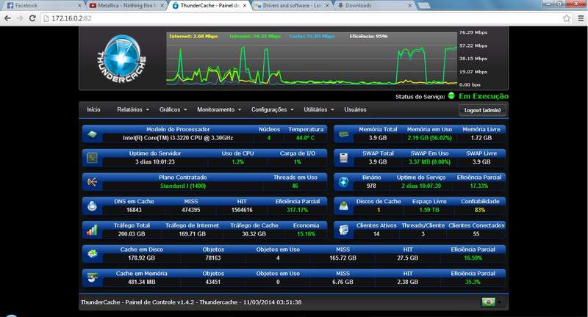Click the bandwidth traffic graph
The width and height of the screenshot is (588, 317).
[x=312, y=59]
